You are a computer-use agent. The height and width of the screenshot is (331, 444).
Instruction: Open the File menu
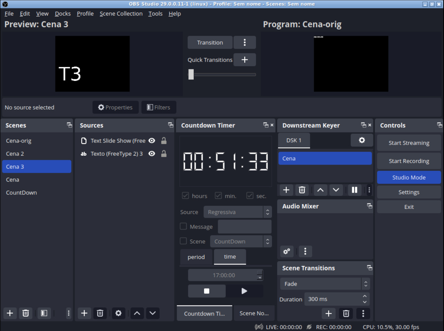tap(9, 14)
